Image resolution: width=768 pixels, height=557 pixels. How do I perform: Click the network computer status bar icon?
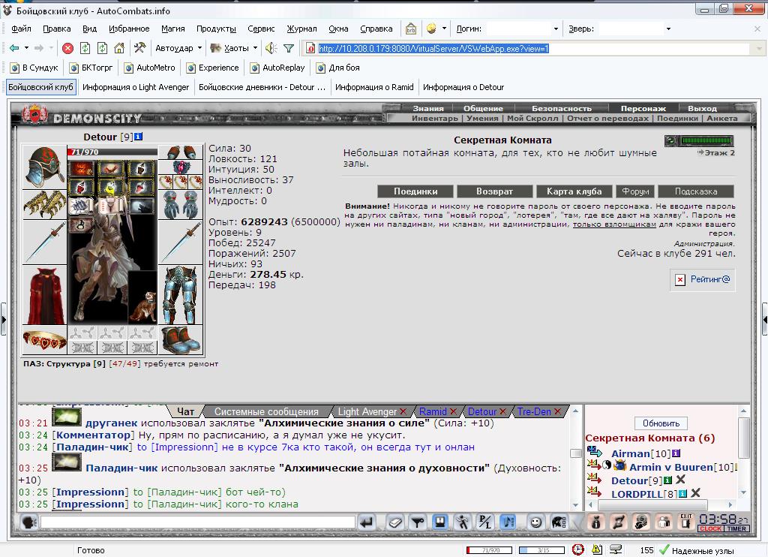tap(616, 549)
